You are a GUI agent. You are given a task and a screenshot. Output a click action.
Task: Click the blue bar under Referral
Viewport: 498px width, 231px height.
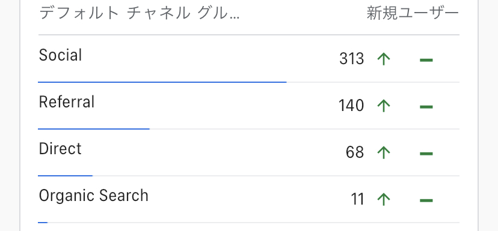pos(94,129)
